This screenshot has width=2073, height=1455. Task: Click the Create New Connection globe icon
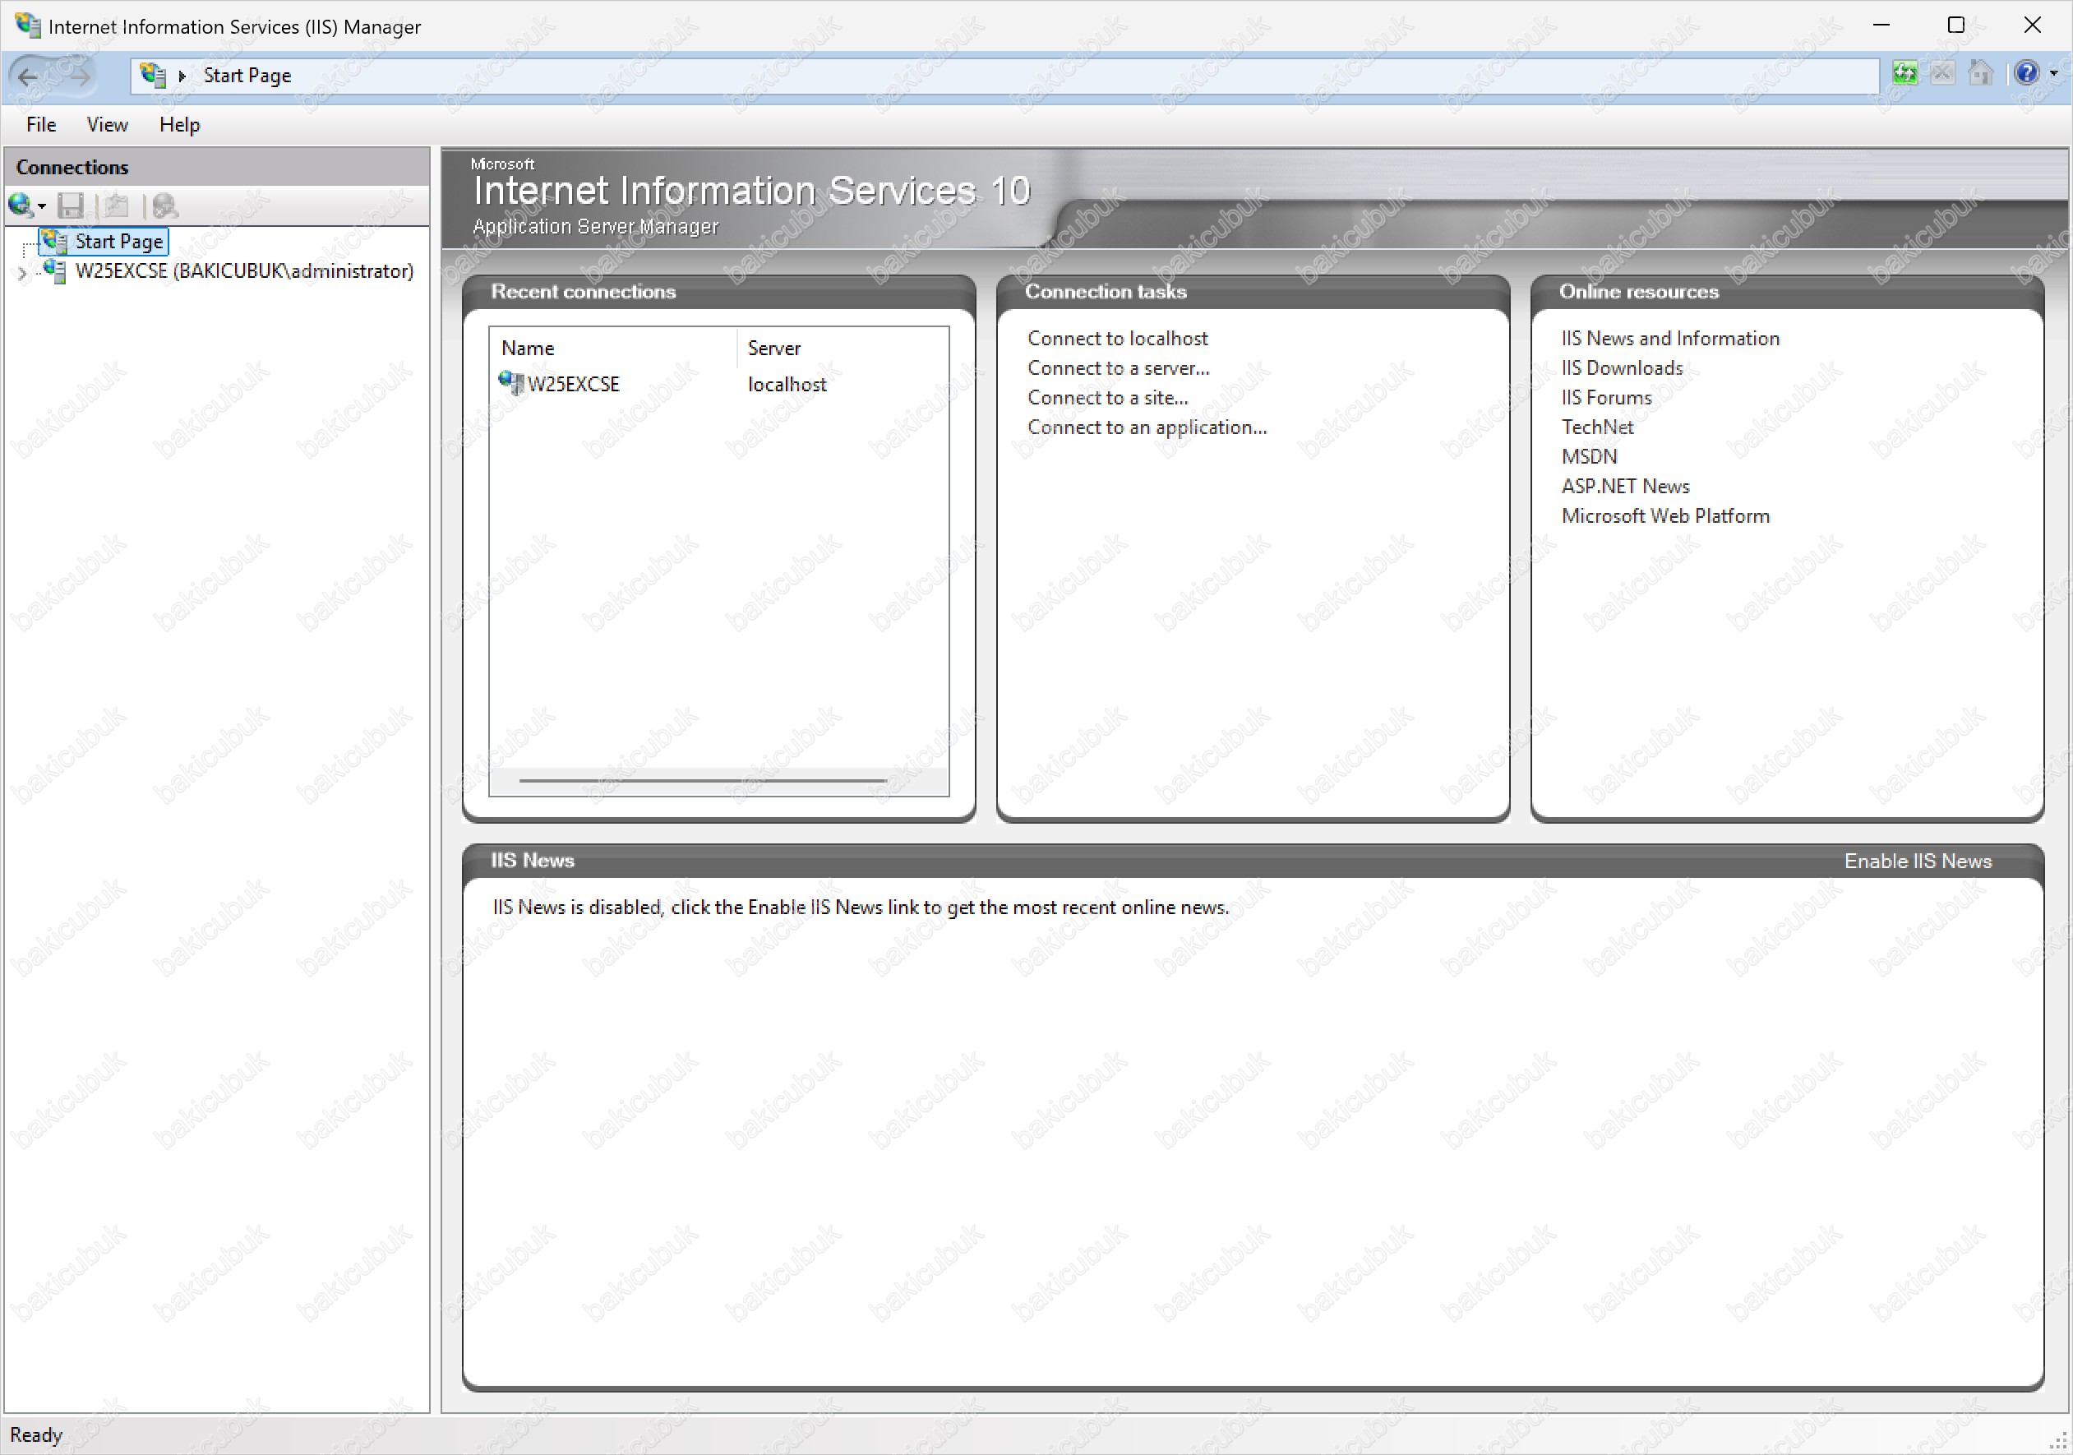click(x=20, y=205)
